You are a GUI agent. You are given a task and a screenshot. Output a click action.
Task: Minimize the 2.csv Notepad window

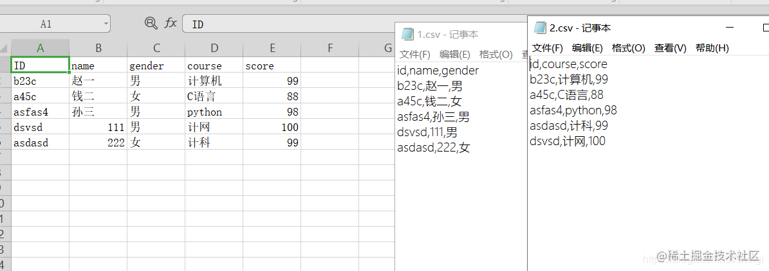(x=730, y=28)
